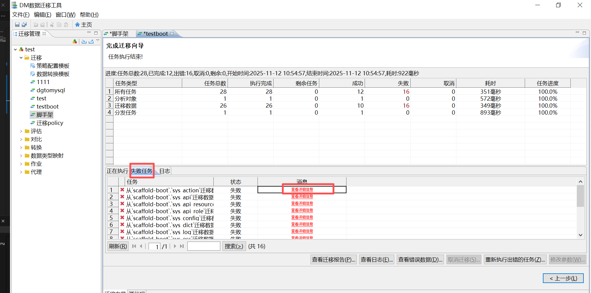This screenshot has width=591, height=293.
Task: Click the Save All double-floppy icon
Action: point(24,25)
